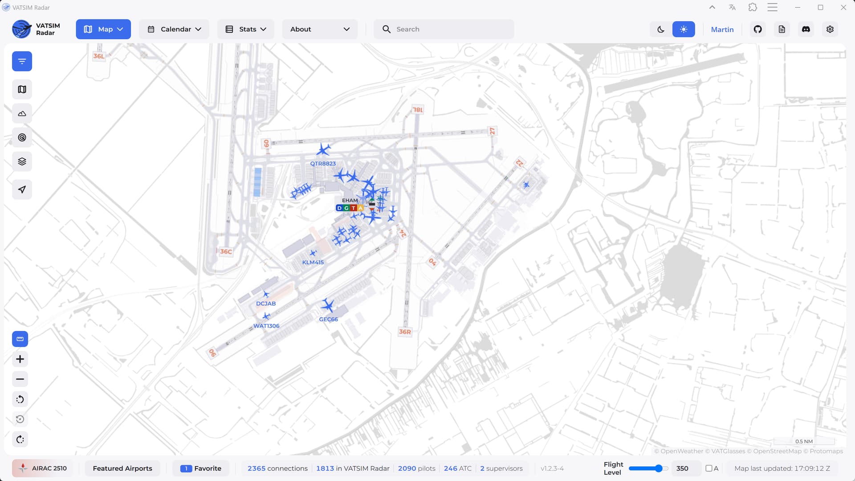This screenshot has height=481, width=855.
Task: Adjust the Flight Level slider
Action: [x=658, y=468]
